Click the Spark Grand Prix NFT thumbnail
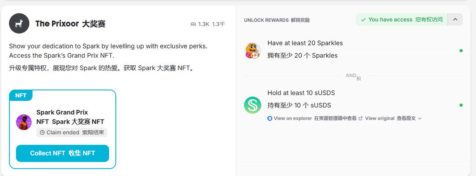Screen dimensions: 476x176 (24, 122)
